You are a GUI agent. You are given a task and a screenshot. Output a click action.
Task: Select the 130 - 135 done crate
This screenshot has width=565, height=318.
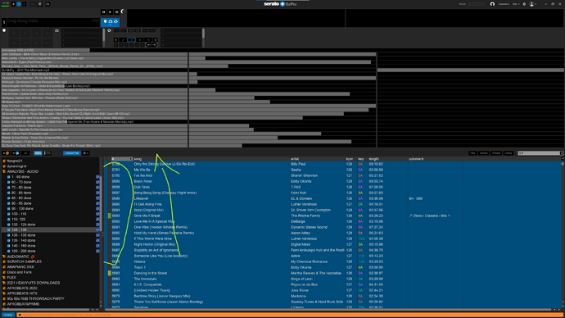(24, 235)
